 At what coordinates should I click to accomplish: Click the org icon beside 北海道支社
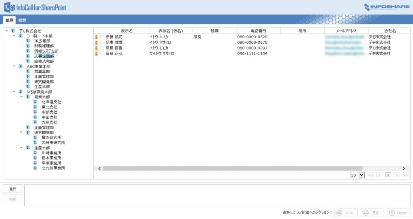pyautogui.click(x=35, y=102)
